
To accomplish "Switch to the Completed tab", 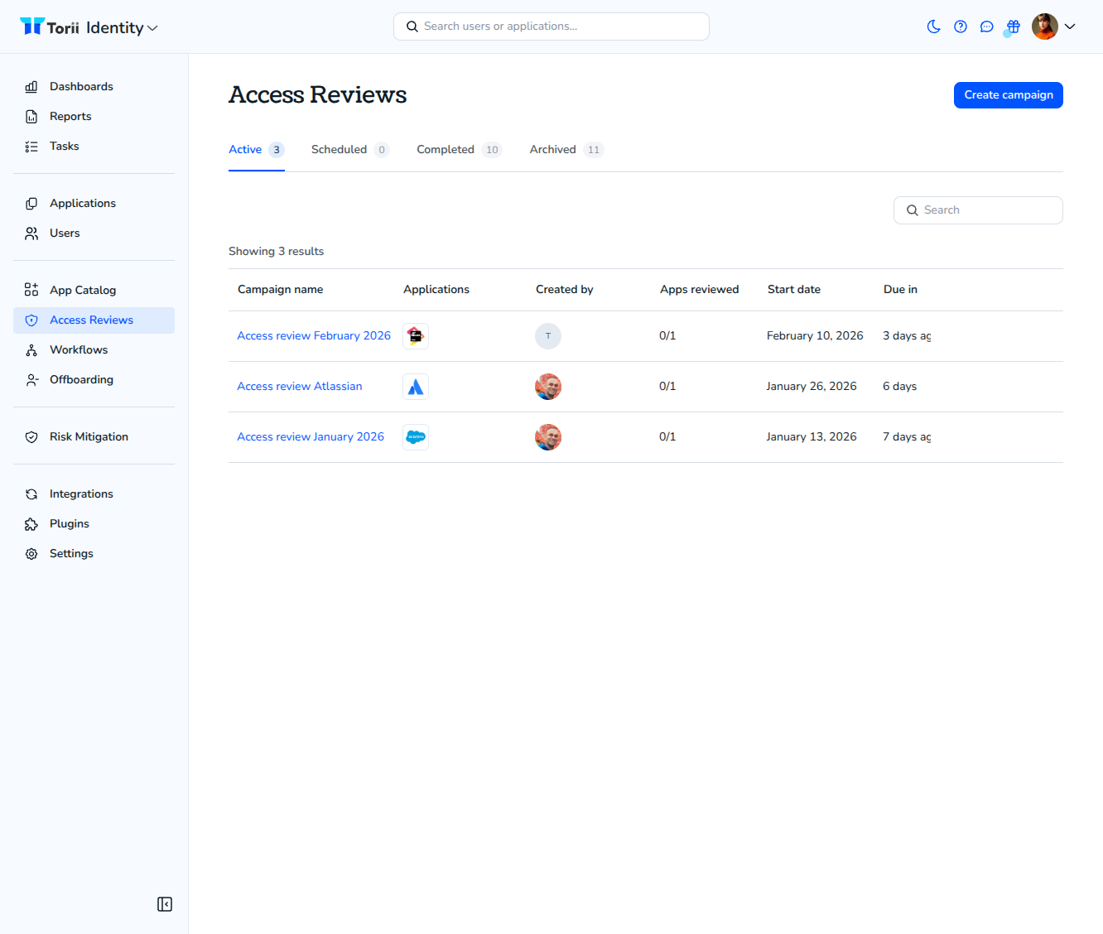I will point(460,150).
